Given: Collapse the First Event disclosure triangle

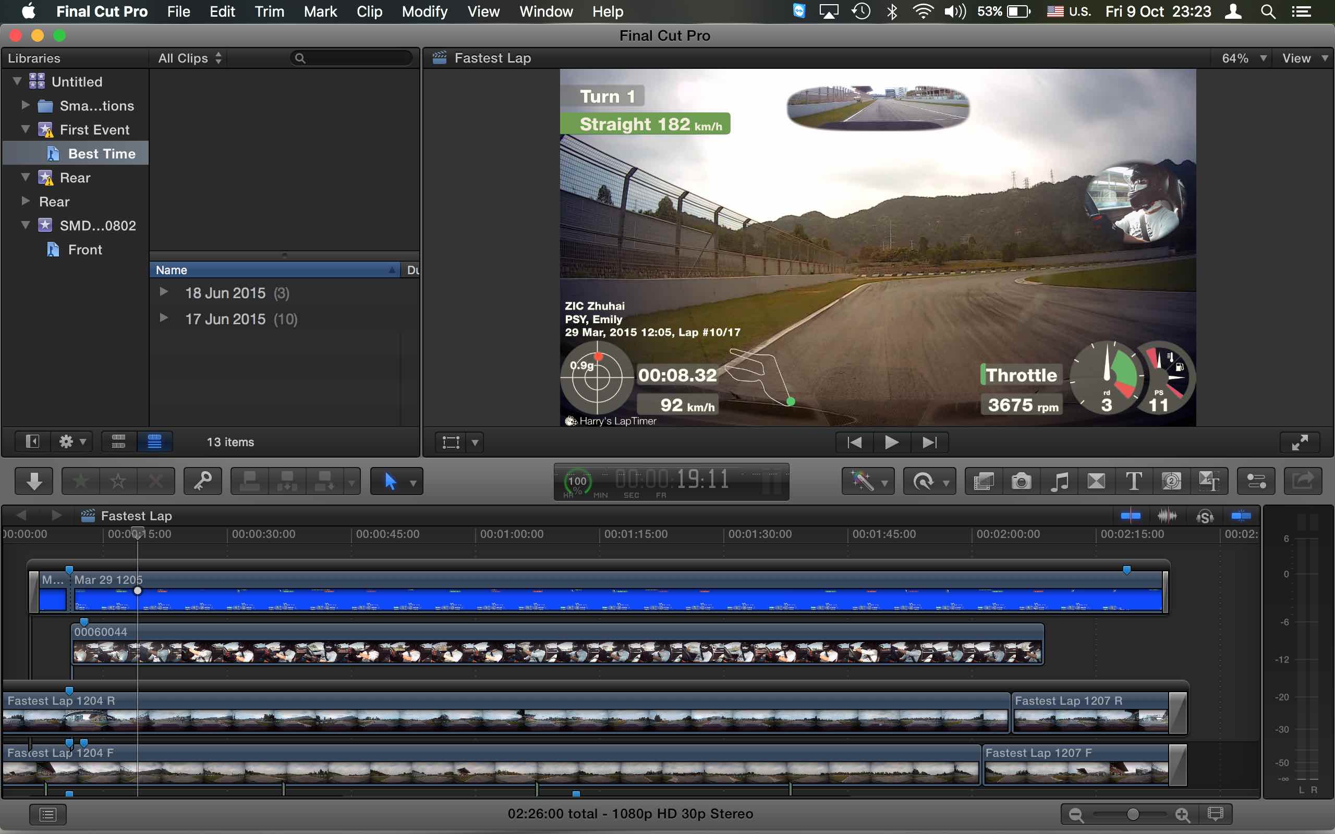Looking at the screenshot, I should point(26,129).
